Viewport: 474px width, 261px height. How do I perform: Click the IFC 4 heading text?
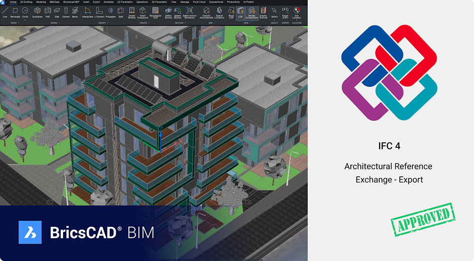(x=389, y=146)
